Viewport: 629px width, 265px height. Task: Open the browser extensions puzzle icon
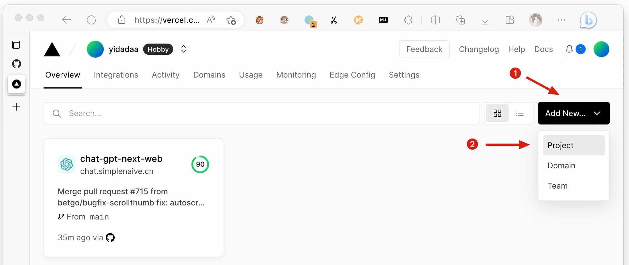click(x=408, y=20)
